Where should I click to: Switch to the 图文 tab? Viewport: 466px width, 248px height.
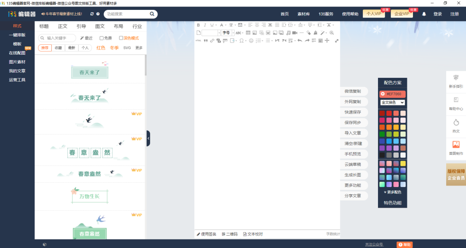(100, 26)
